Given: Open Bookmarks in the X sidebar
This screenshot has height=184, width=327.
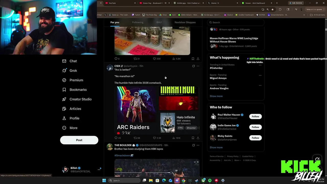Looking at the screenshot, I should 75,90.
